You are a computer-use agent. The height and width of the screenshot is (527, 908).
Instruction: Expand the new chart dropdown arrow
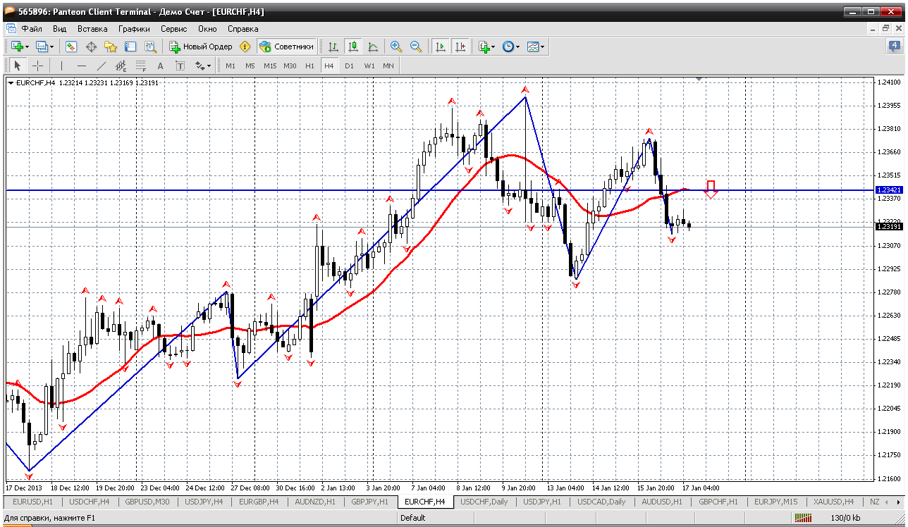[27, 46]
